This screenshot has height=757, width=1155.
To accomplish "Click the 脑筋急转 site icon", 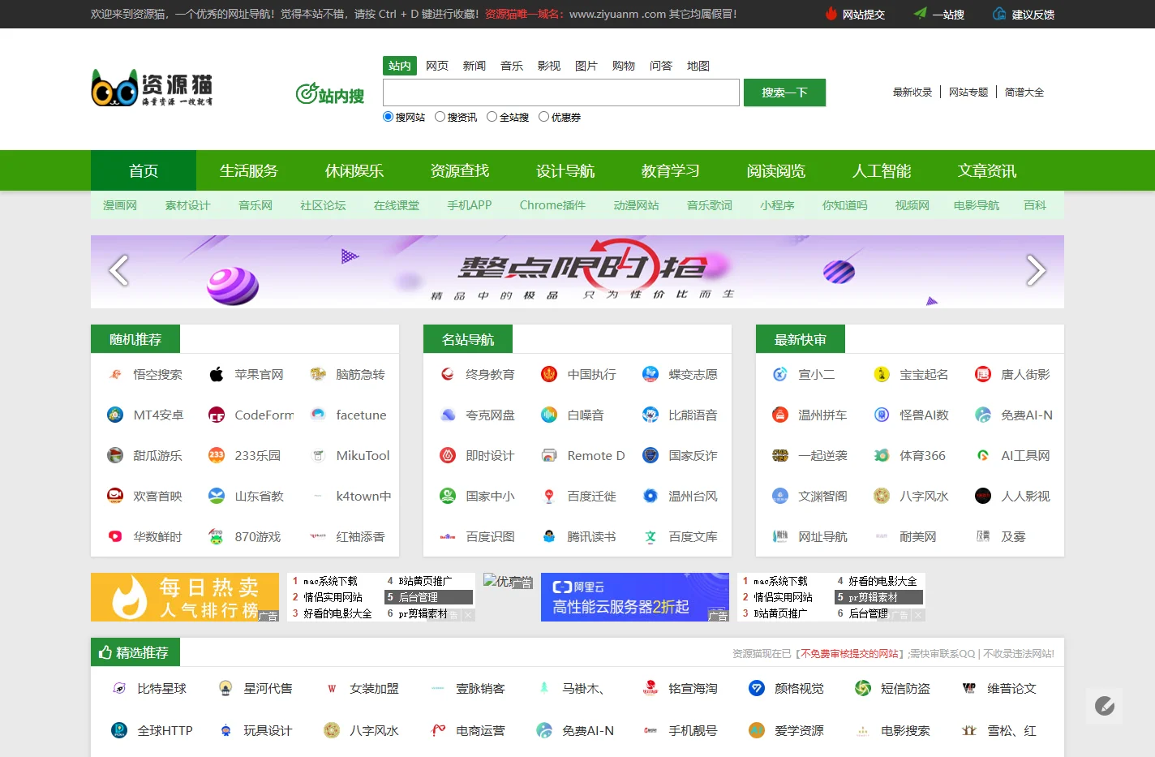I will [318, 374].
